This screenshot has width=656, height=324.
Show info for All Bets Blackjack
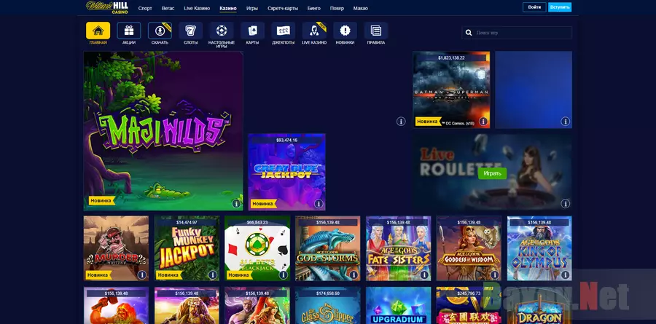(x=284, y=274)
